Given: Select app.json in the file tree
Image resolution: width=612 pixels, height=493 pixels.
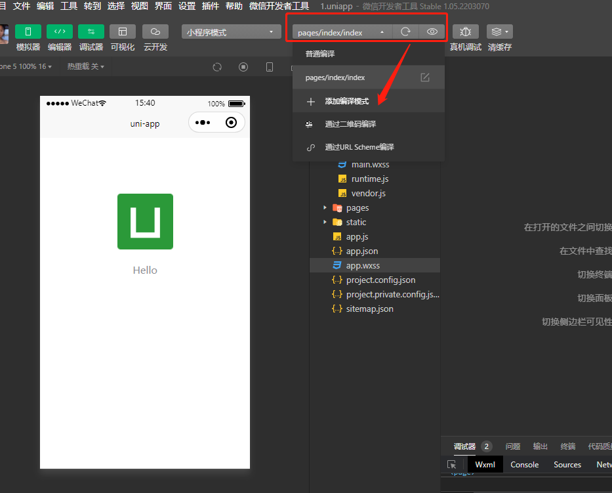Looking at the screenshot, I should point(359,251).
